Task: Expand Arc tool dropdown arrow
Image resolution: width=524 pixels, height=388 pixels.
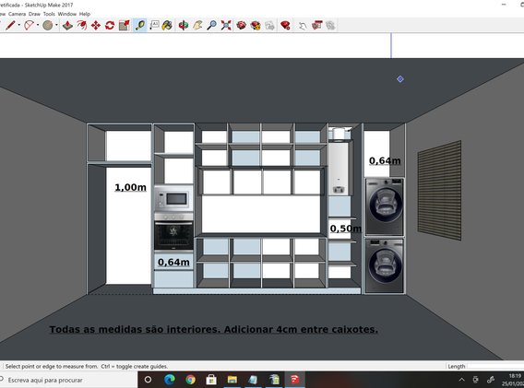Action: tap(38, 25)
